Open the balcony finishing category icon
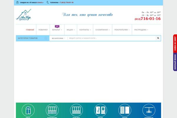 tap(76, 110)
